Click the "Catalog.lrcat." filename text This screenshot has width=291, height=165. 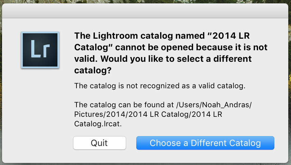(98, 124)
